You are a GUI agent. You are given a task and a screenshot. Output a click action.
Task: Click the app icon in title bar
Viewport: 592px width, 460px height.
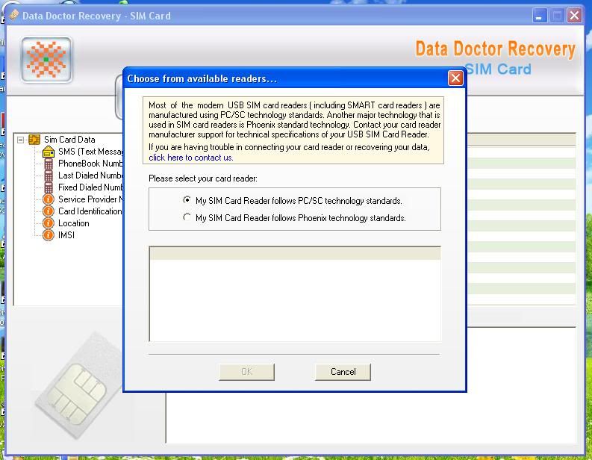14,16
